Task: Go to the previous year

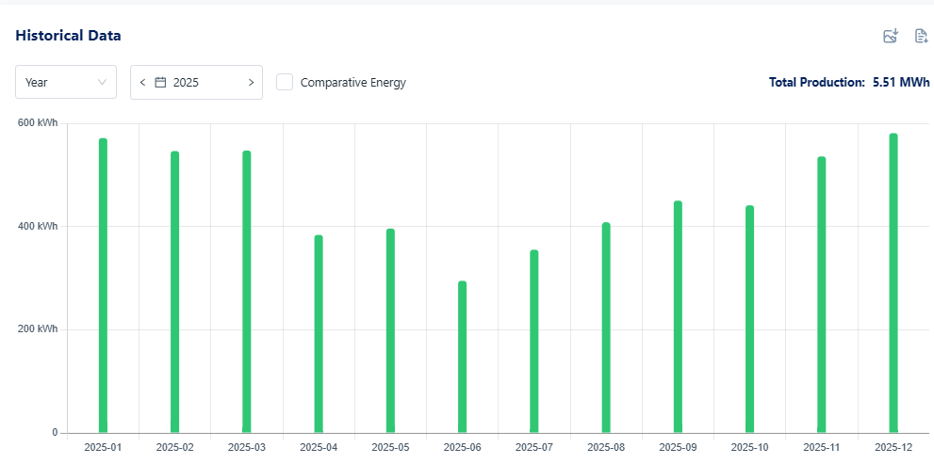Action: point(142,82)
